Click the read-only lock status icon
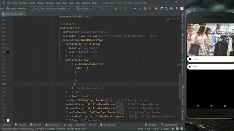Viewport: 234px width, 131px height. (x=173, y=129)
